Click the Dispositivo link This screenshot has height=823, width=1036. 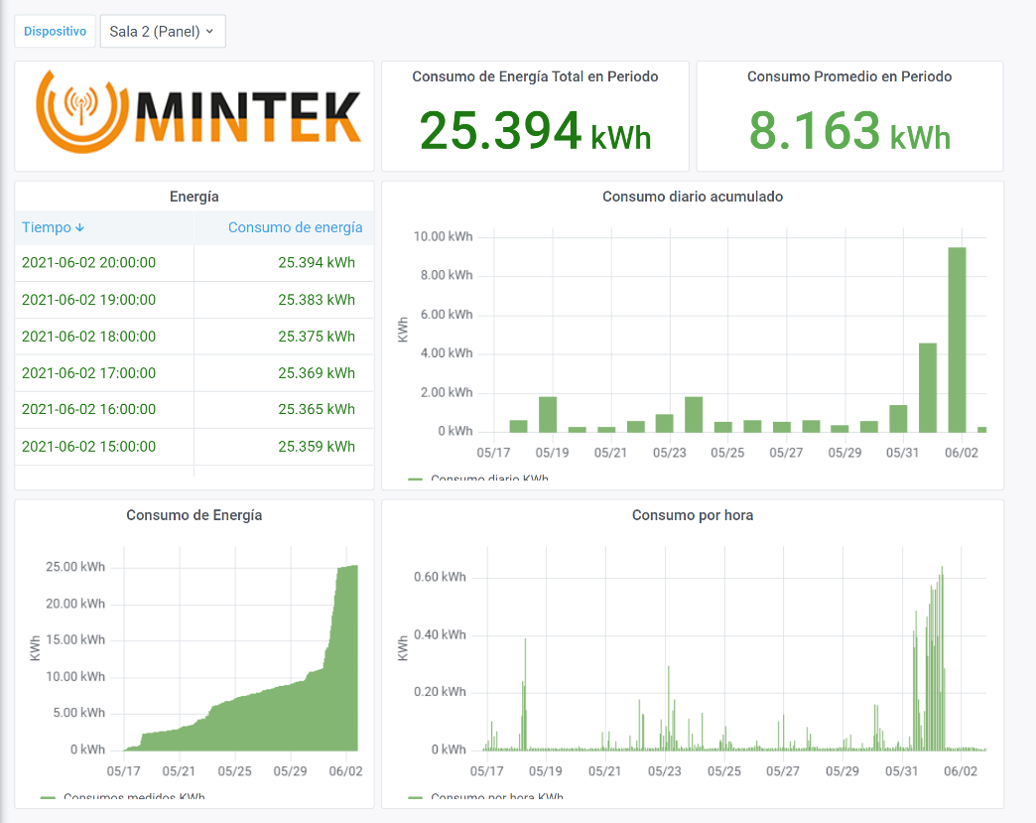point(55,31)
